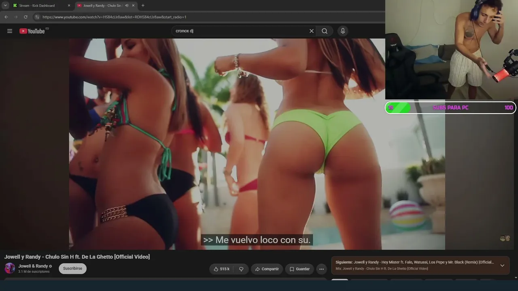
Task: Click the address bar URL
Action: click(114, 17)
